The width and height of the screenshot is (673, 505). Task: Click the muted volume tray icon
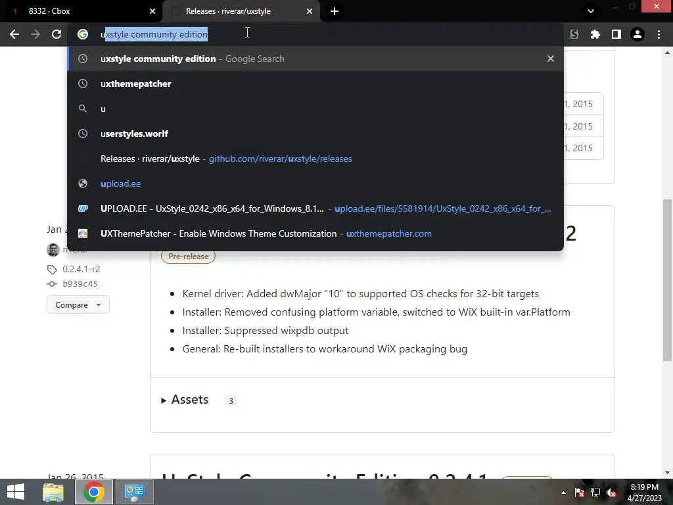click(611, 493)
